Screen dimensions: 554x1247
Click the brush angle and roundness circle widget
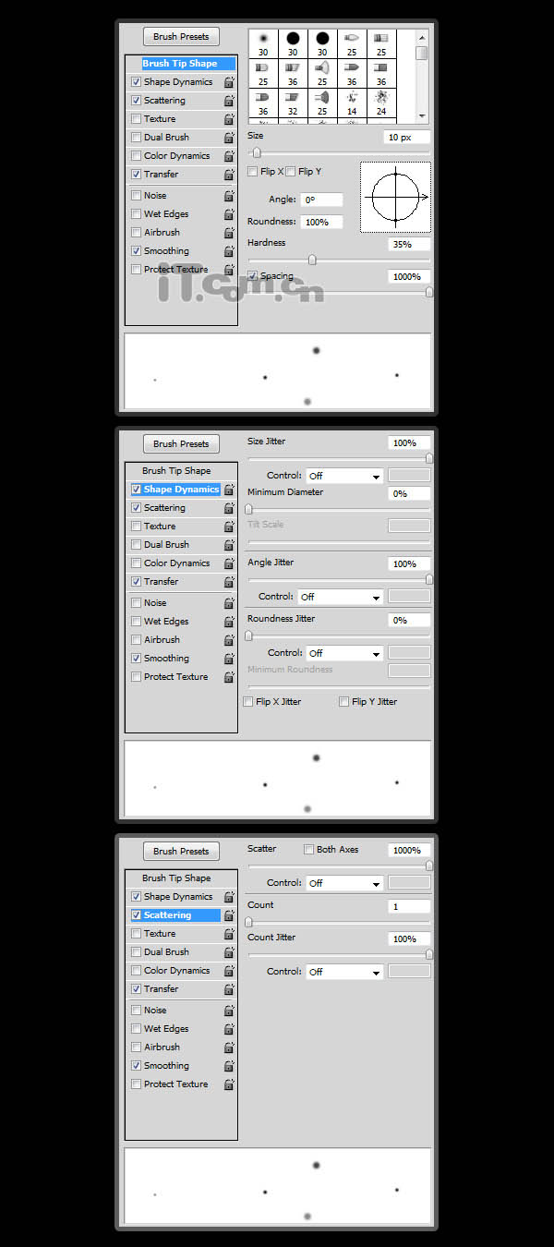click(395, 198)
